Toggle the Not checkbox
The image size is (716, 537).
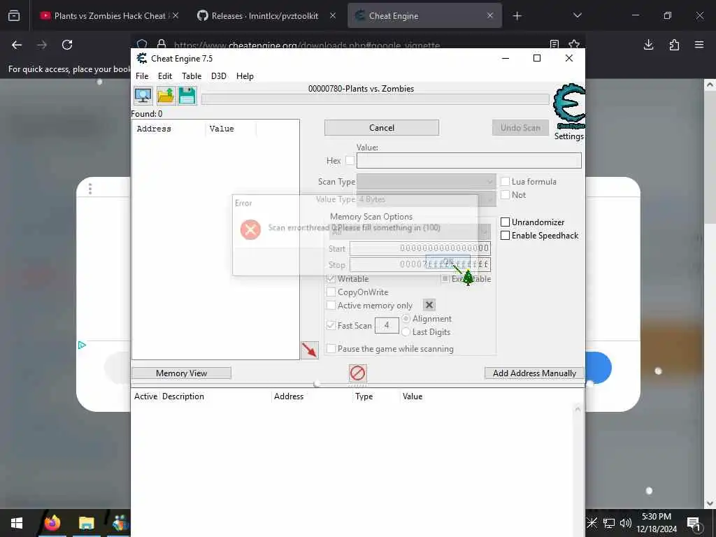(505, 194)
